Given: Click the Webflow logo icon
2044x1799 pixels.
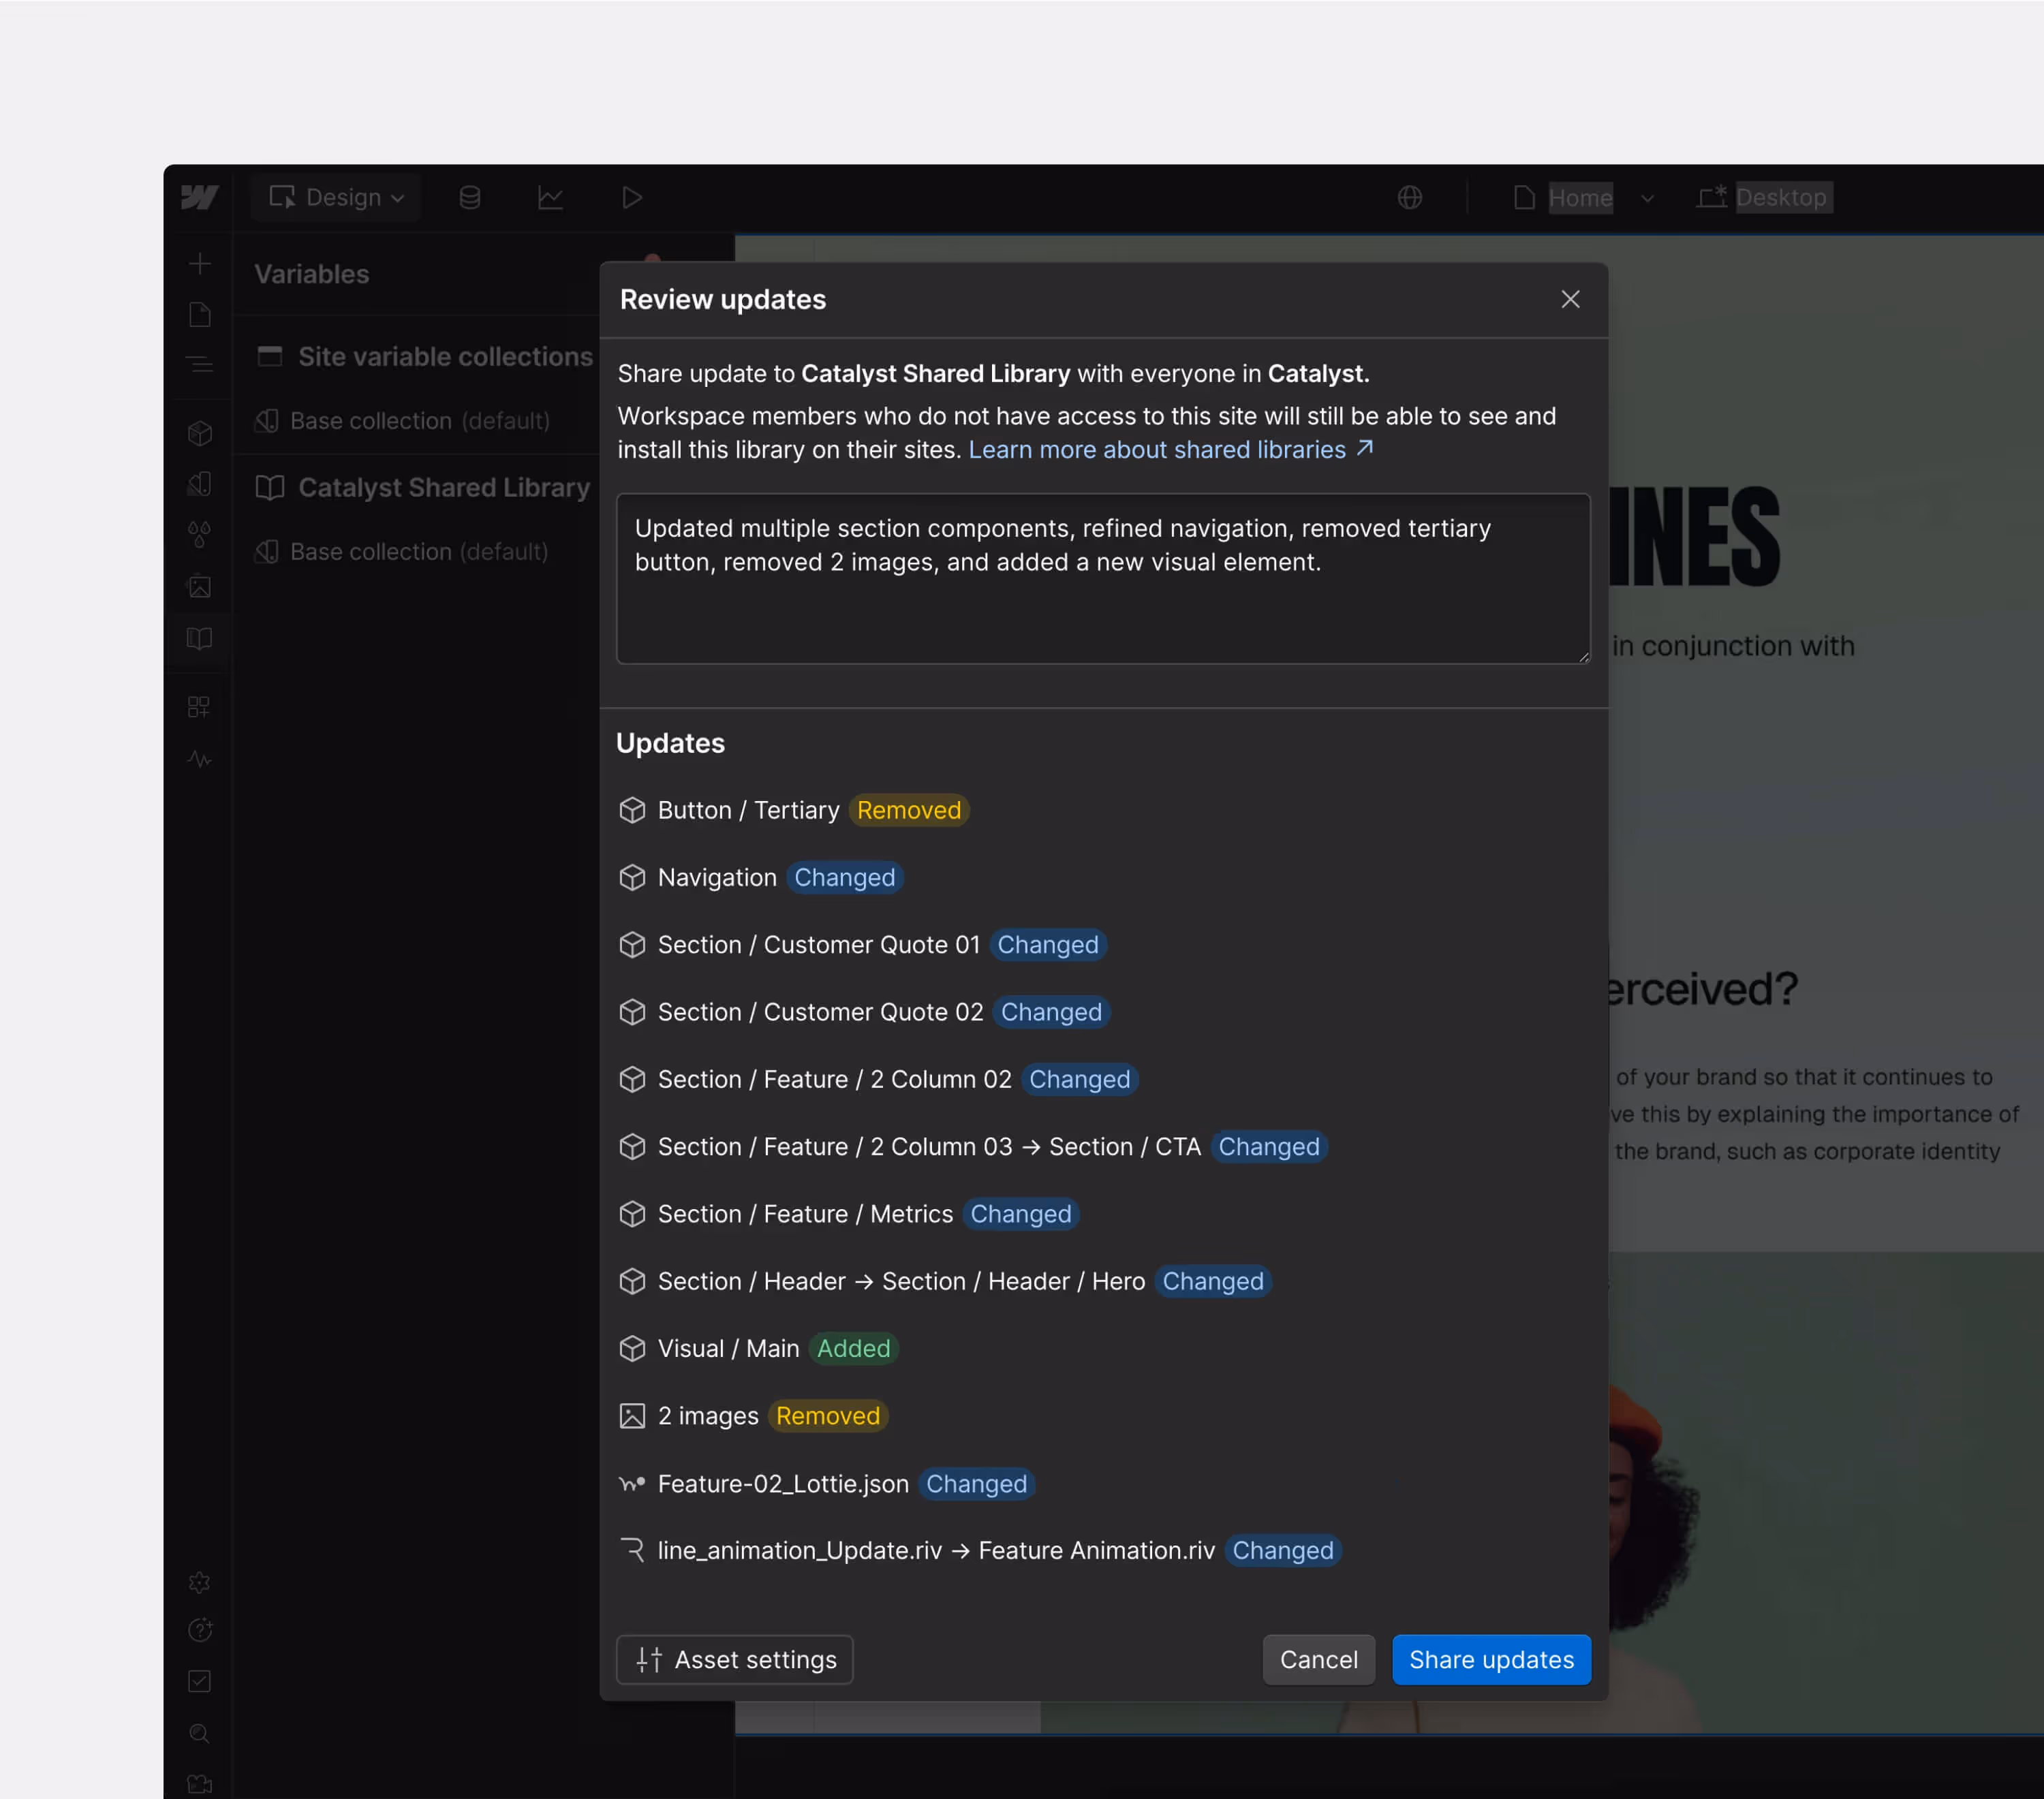Looking at the screenshot, I should coord(199,197).
